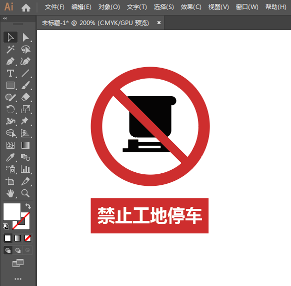Open Edit Toolbar three dots
This screenshot has width=291, height=286.
18,279
